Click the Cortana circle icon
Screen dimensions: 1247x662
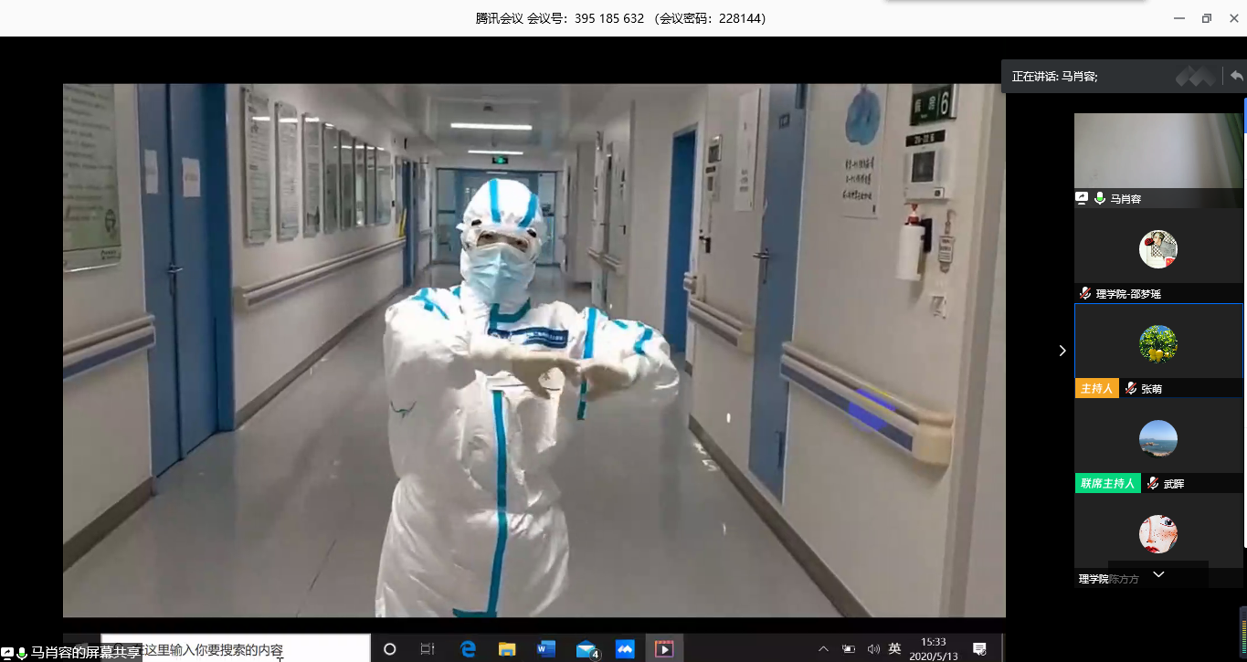[x=390, y=649]
